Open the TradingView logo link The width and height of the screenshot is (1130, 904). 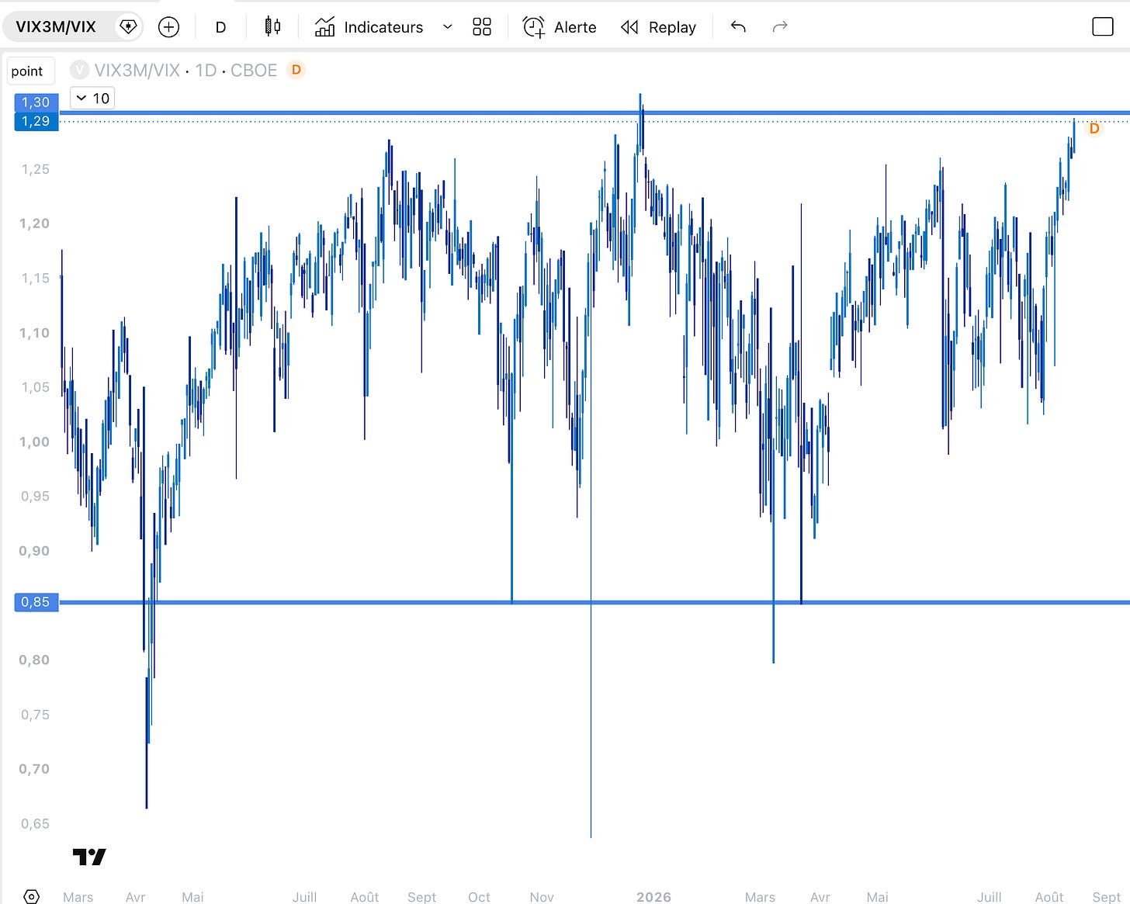coord(89,857)
